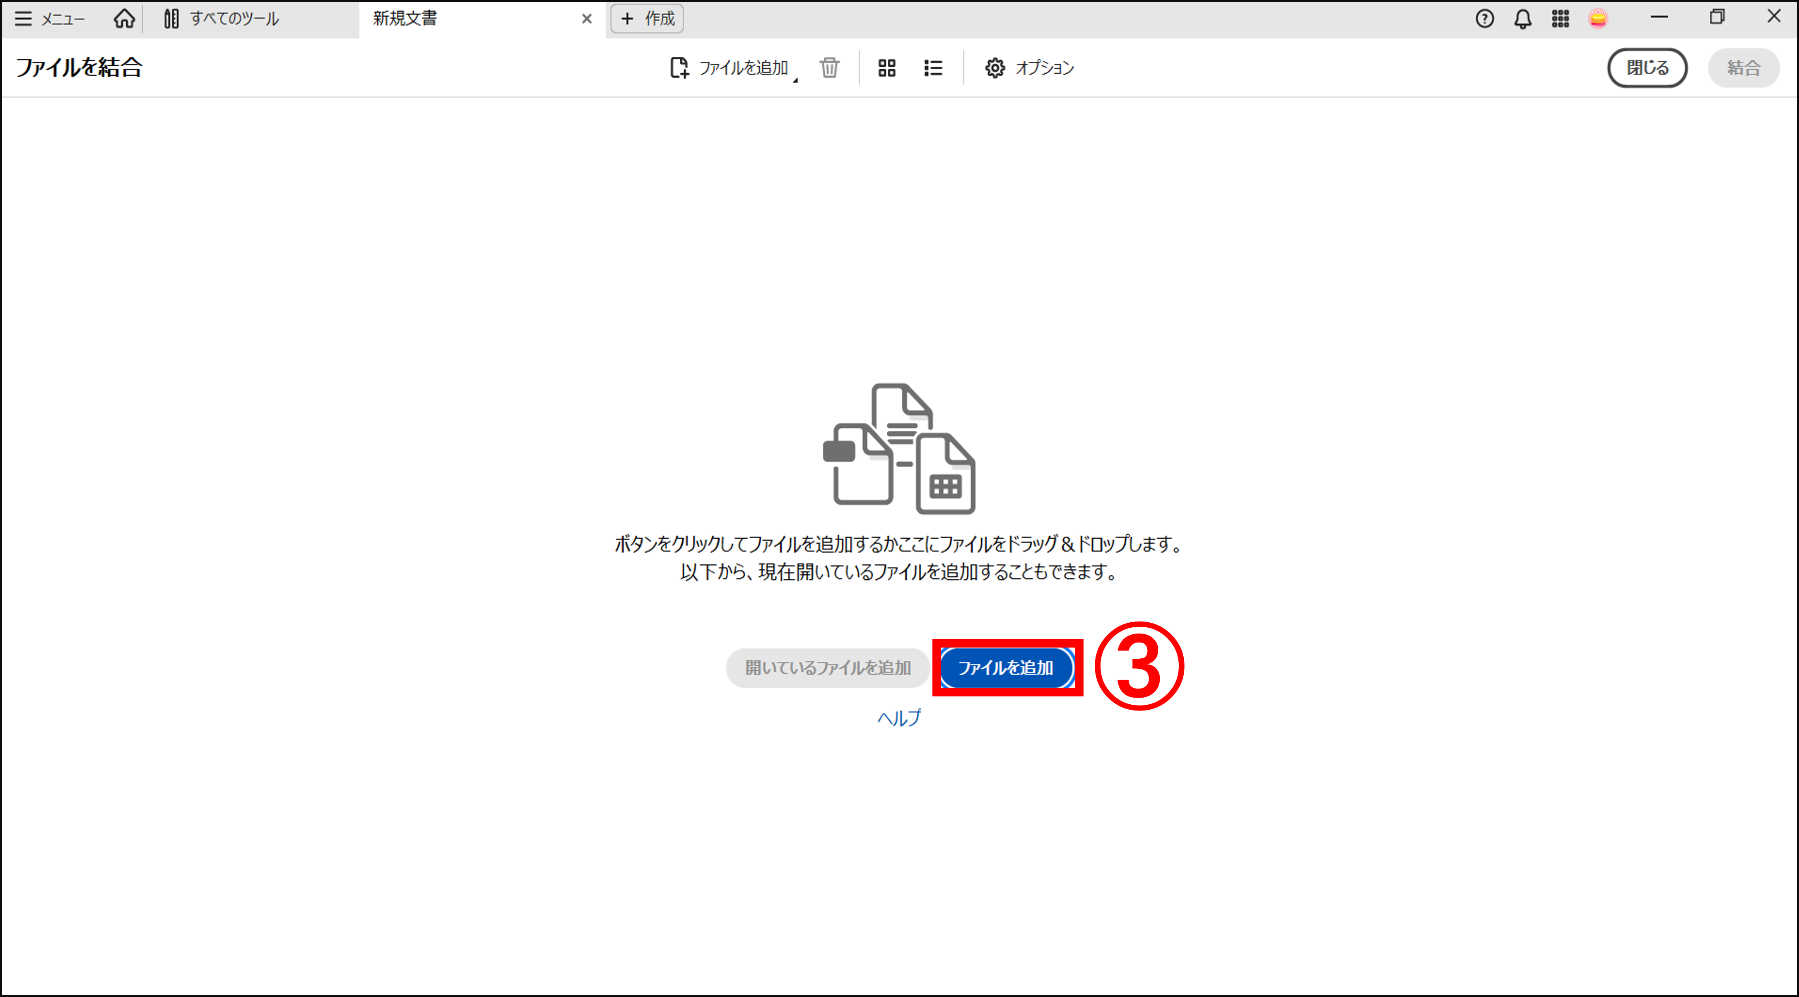
Task: Go to the Home icon
Action: pos(124,19)
